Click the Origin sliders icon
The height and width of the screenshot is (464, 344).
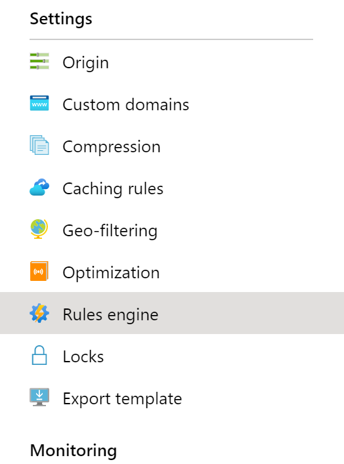(39, 61)
